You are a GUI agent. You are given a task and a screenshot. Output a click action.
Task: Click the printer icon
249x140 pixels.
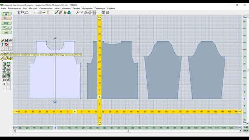(11, 40)
